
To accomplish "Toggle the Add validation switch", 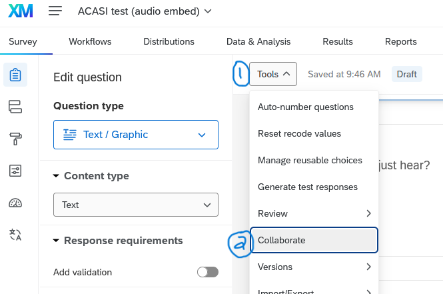I will [x=207, y=272].
